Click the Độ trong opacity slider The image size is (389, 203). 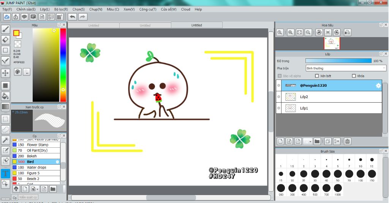click(338, 61)
